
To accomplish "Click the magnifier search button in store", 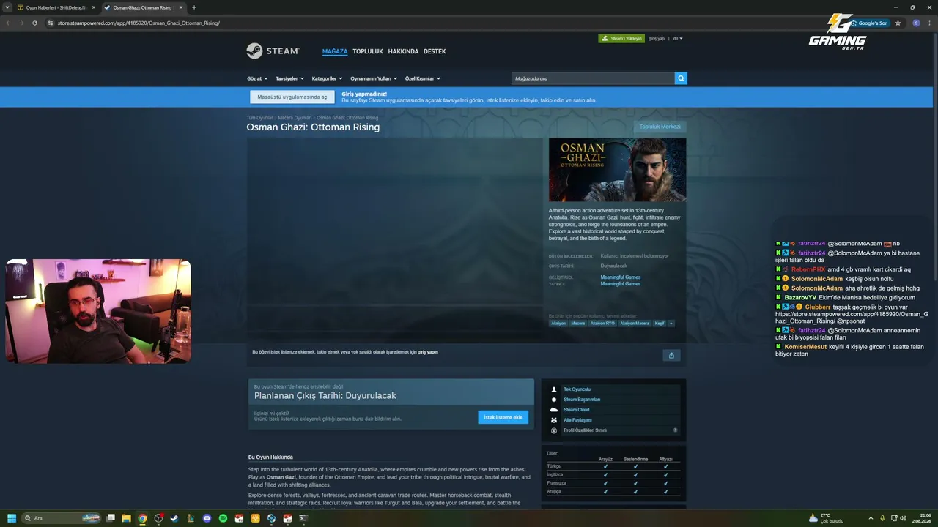I will pos(681,78).
